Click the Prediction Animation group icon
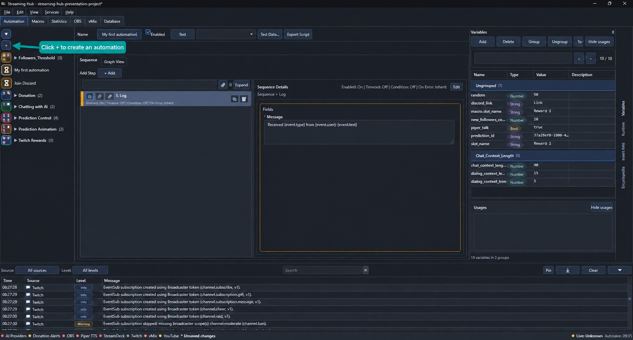The image size is (633, 340). tap(6, 129)
